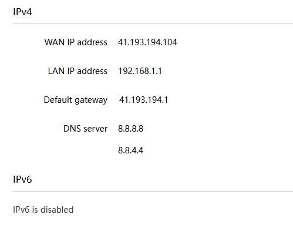Select the LAN IP value 192.168.1.1
293x228 pixels.
point(140,71)
